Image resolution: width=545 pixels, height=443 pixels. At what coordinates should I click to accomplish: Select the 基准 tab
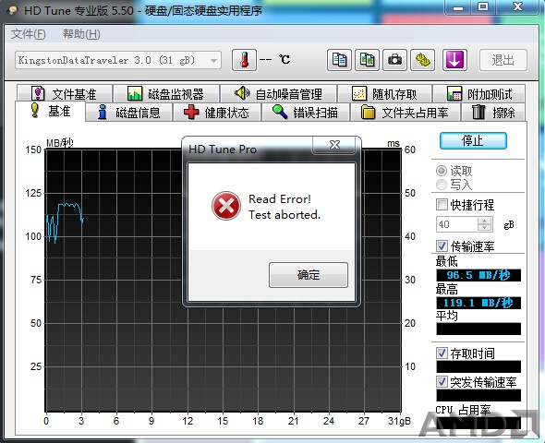coord(51,111)
